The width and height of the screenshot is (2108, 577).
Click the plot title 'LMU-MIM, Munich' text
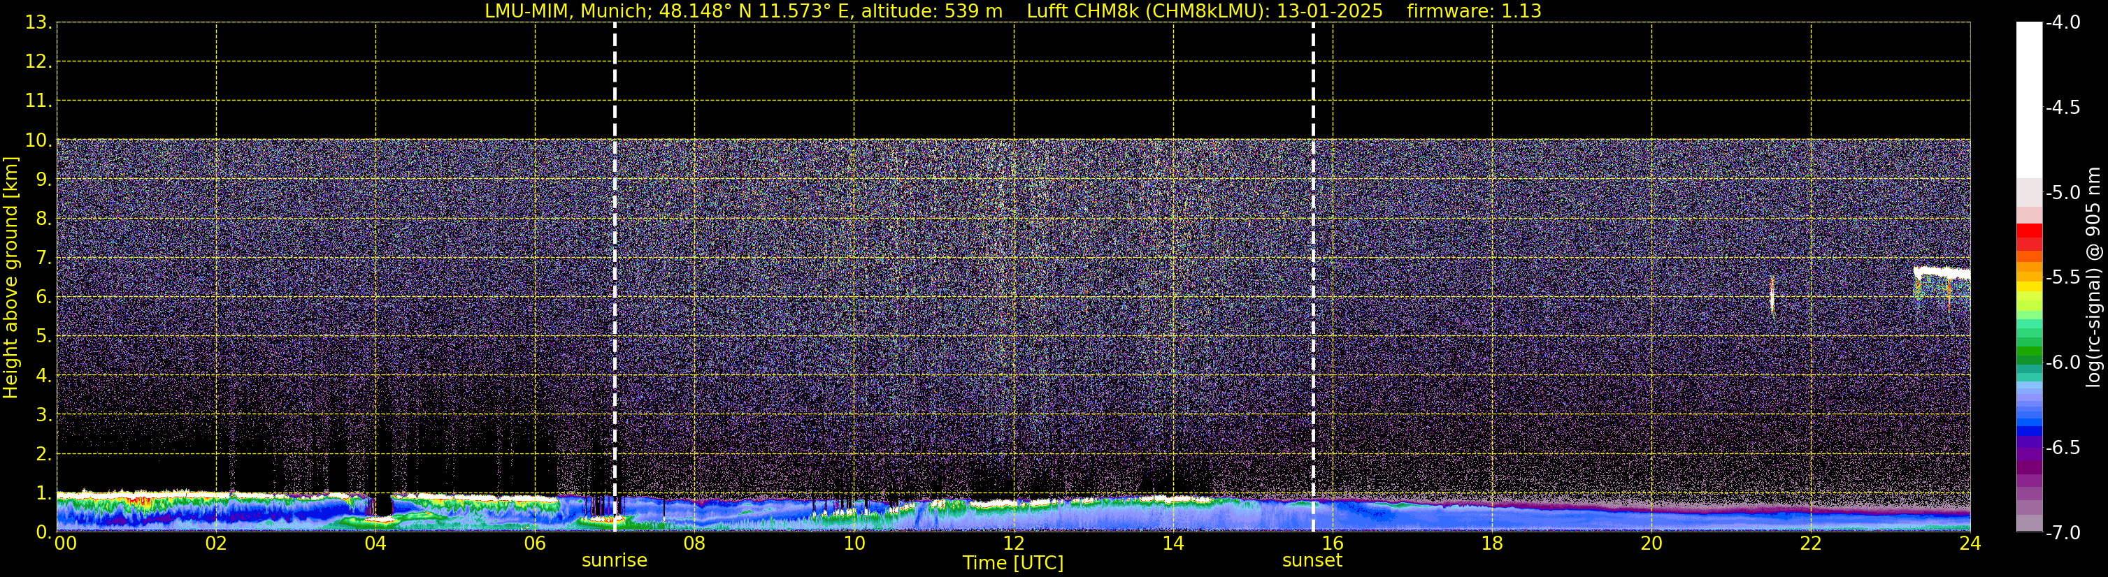click(x=566, y=11)
